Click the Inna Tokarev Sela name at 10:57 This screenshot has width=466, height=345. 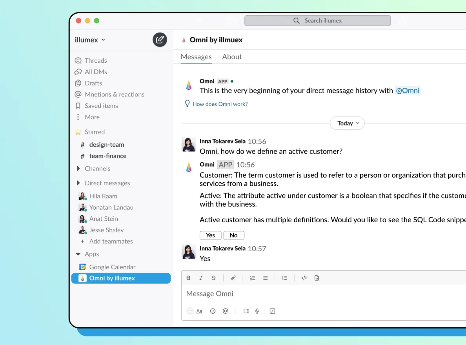(x=222, y=249)
